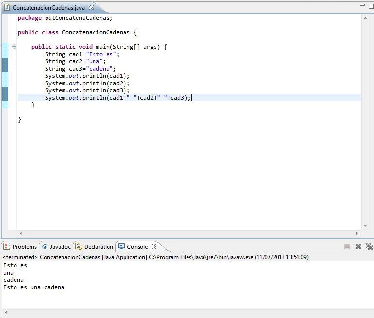Maximize the editor area
The image size is (374, 318).
(371, 6)
